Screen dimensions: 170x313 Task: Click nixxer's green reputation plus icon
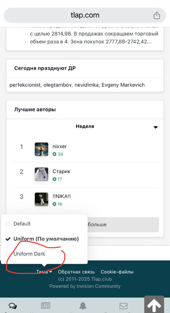[x=55, y=154]
